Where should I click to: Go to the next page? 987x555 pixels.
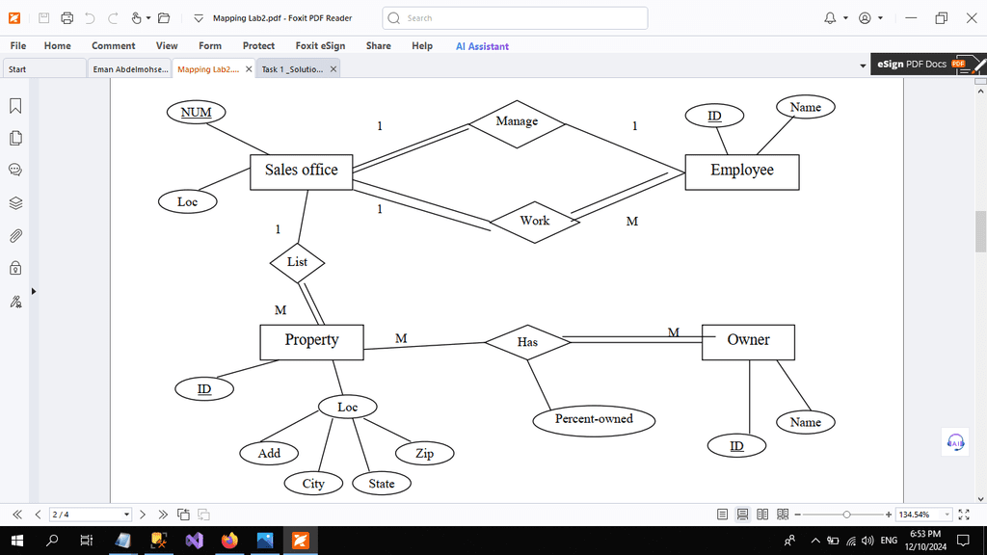[x=143, y=515]
